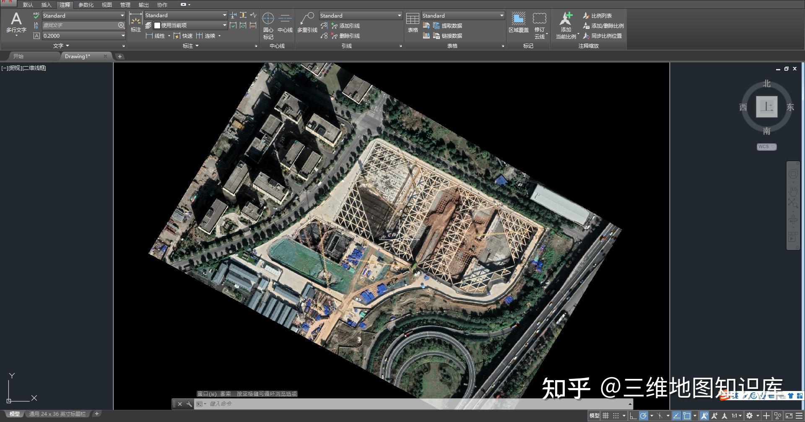805x422 pixels.
Task: Open the 1:1 annotation scale dropdown
Action: [737, 416]
